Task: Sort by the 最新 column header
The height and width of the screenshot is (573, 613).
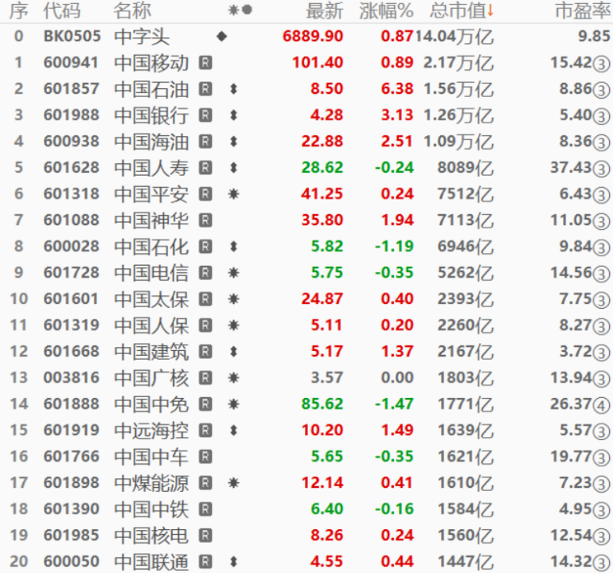Action: click(x=325, y=10)
